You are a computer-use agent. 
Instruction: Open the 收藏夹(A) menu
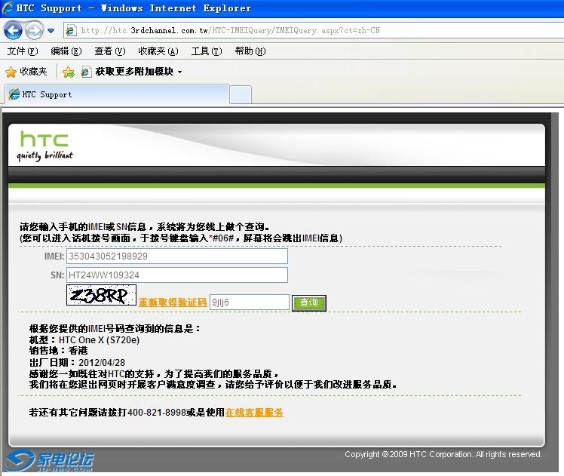point(158,51)
